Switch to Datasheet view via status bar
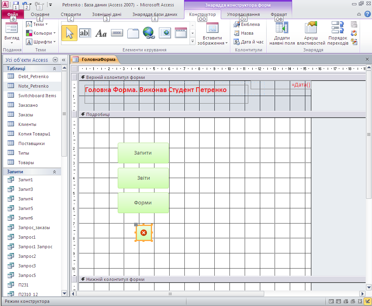 coord(338,301)
